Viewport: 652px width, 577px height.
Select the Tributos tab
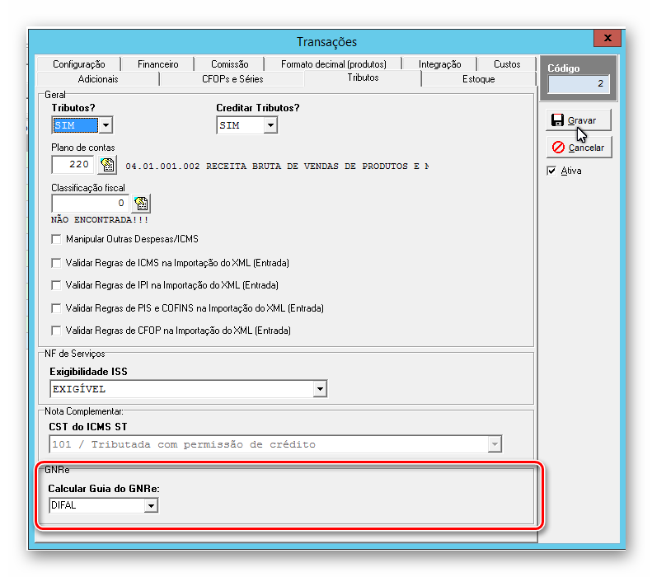(363, 77)
